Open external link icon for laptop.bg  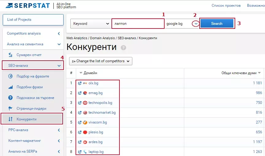(80, 152)
